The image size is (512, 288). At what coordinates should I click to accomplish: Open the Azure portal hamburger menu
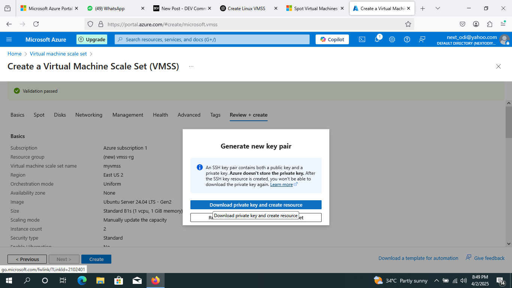click(9, 39)
